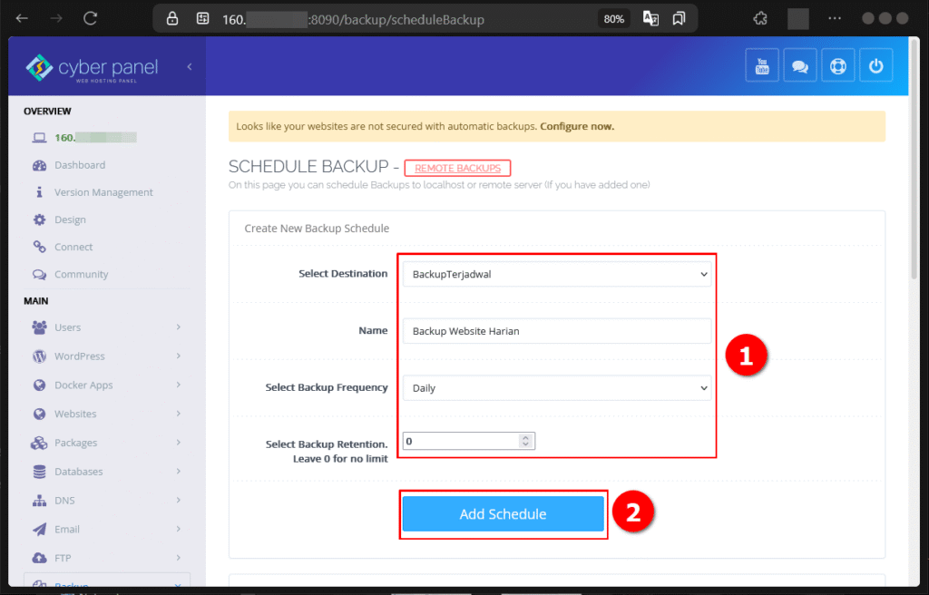Open the Select Destination dropdown

pyautogui.click(x=557, y=275)
